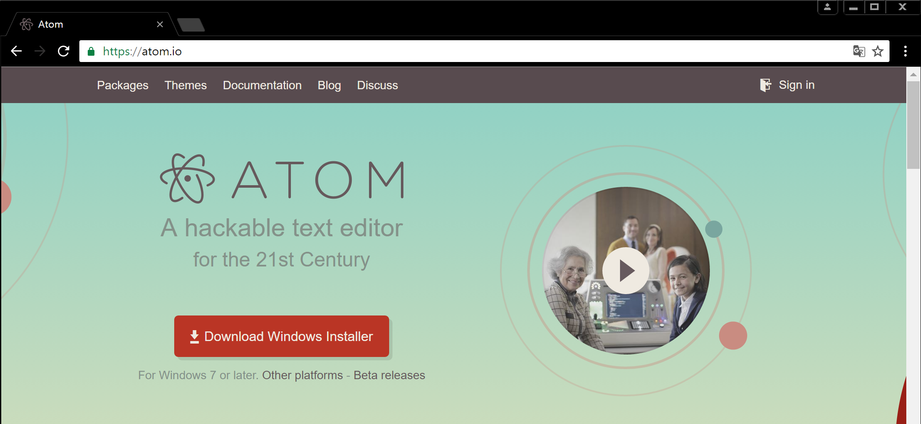
Task: Bookmark this page with the star icon
Action: (x=878, y=51)
